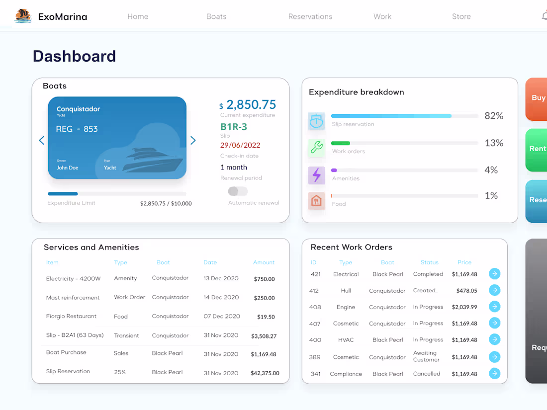Go to the Boats menu
Screen dimensions: 547x410
216,16
